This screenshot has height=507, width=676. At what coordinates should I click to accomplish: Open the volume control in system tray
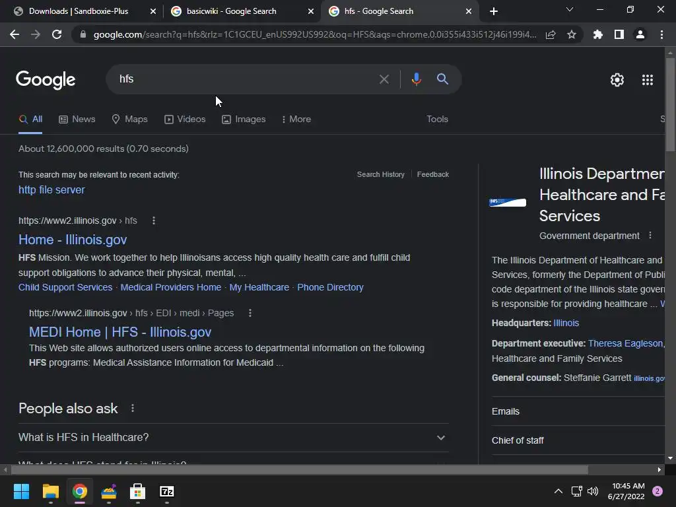(x=593, y=491)
